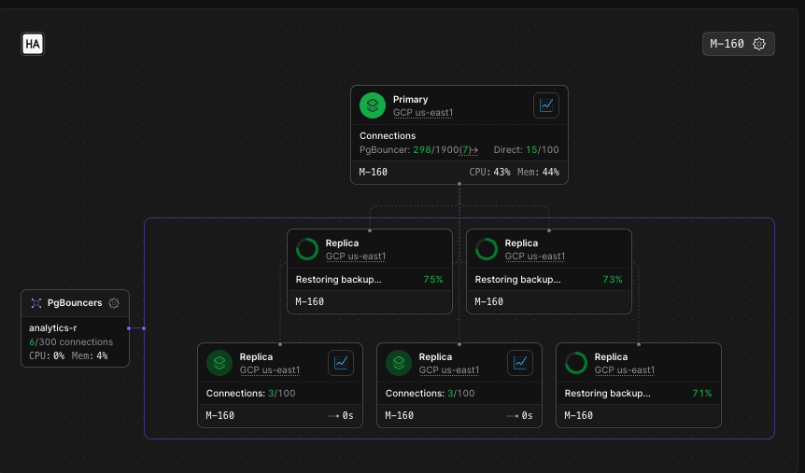Viewport: 805px width, 473px height.
Task: Click the PgBouncers node icon
Action: click(x=35, y=303)
